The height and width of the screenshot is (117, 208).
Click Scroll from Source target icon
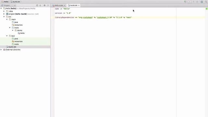click(x=37, y=5)
